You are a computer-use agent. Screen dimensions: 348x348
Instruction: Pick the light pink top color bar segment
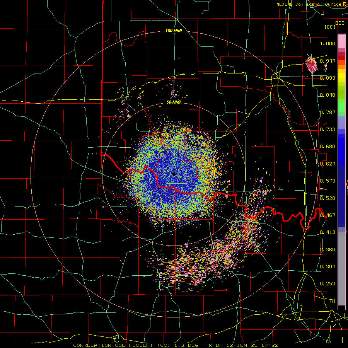click(341, 41)
